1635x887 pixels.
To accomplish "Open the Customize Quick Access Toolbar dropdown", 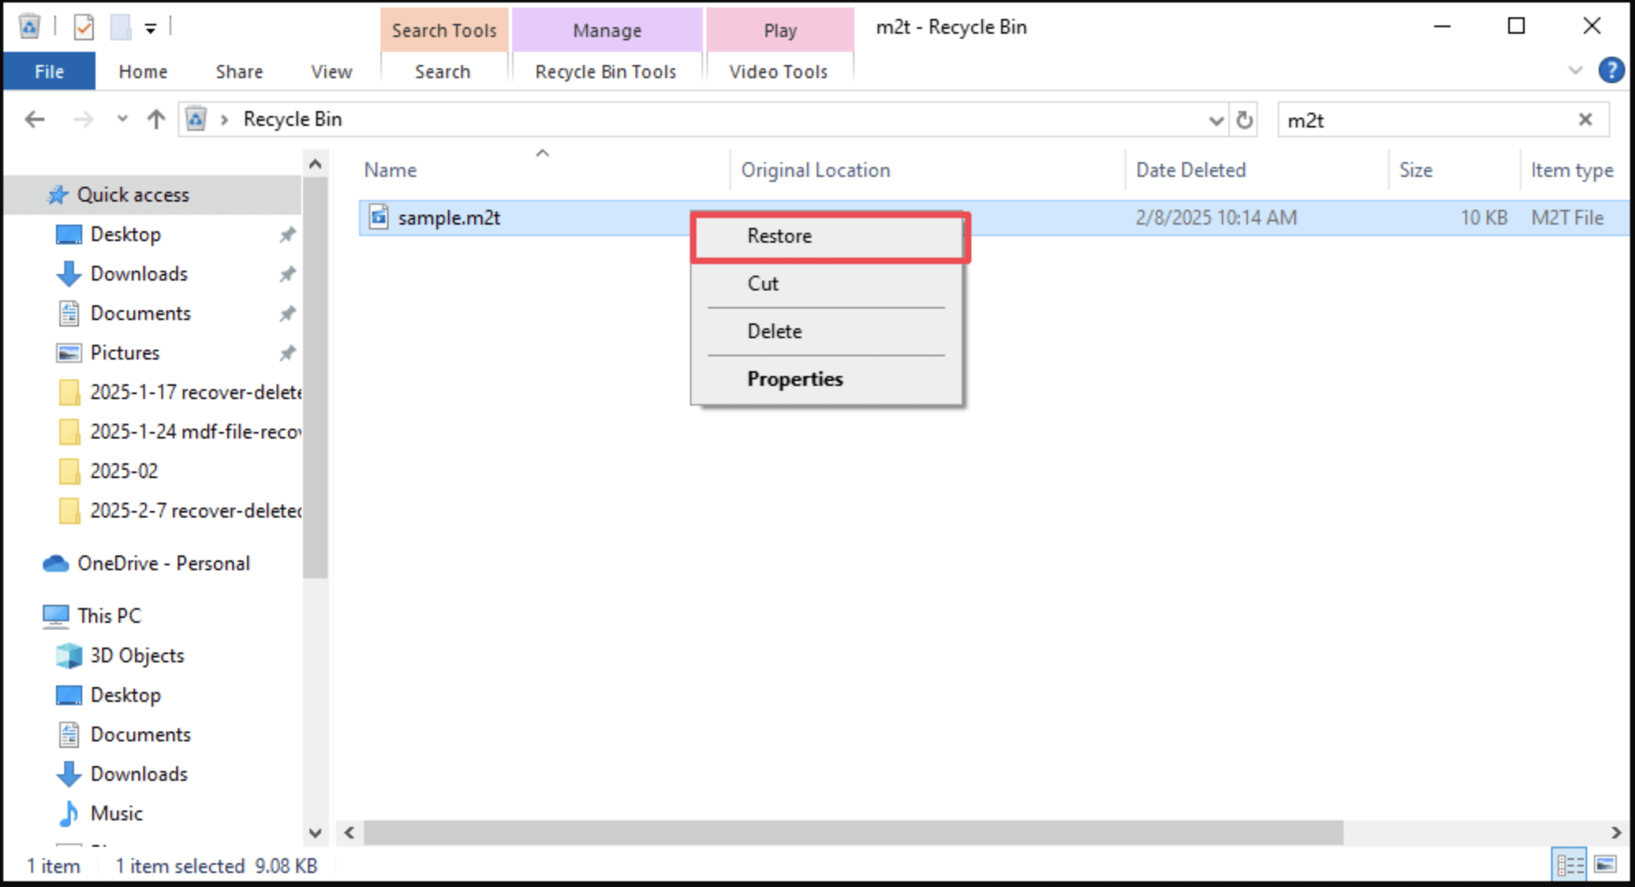I will point(149,26).
